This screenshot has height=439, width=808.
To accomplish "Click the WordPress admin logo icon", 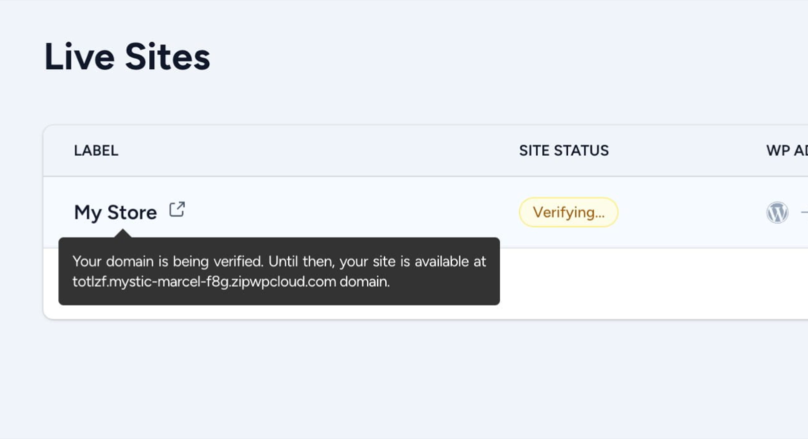I will [777, 212].
